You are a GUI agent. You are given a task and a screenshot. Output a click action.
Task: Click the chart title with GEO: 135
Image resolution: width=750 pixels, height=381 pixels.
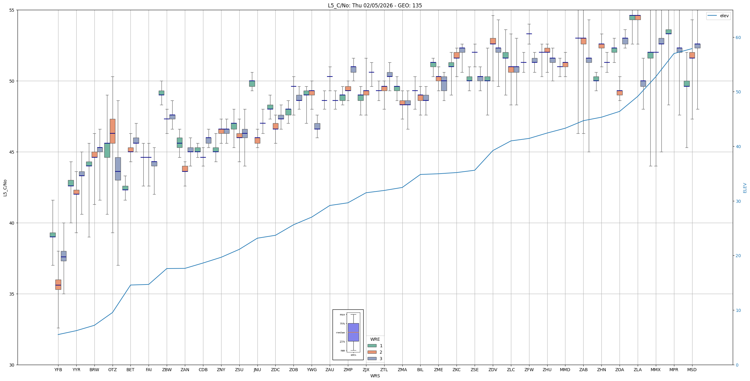tap(375, 6)
